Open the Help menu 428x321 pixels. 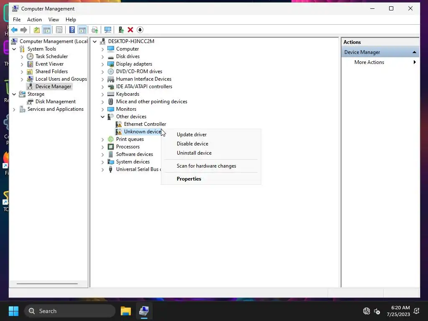(71, 20)
